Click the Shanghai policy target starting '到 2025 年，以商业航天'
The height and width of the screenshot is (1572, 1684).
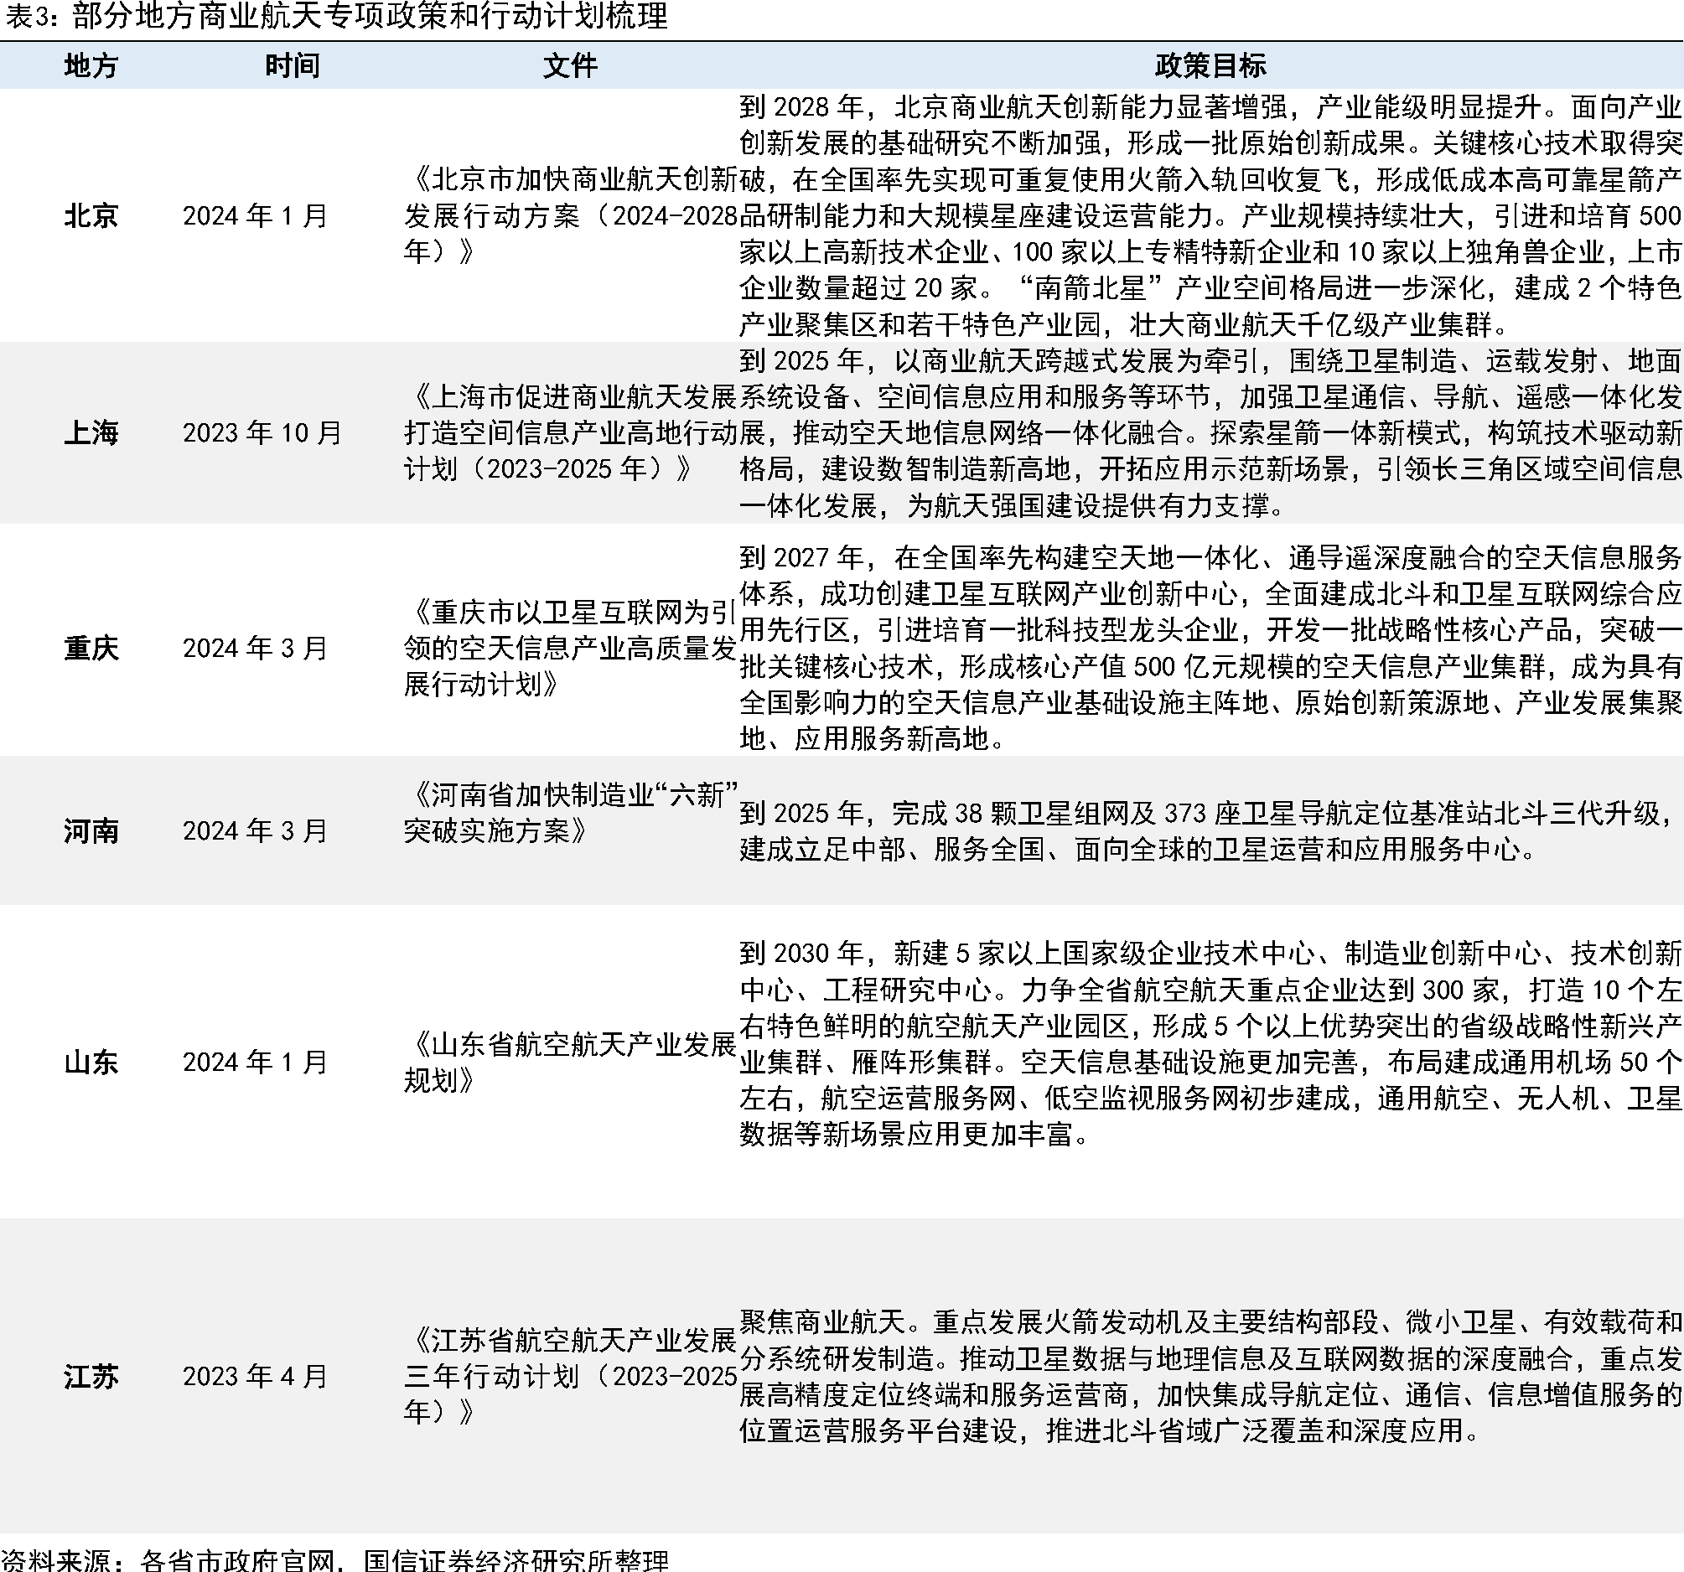(x=1210, y=433)
